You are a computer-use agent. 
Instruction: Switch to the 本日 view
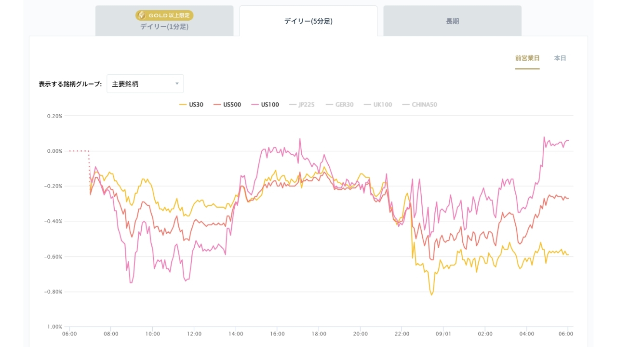(560, 58)
